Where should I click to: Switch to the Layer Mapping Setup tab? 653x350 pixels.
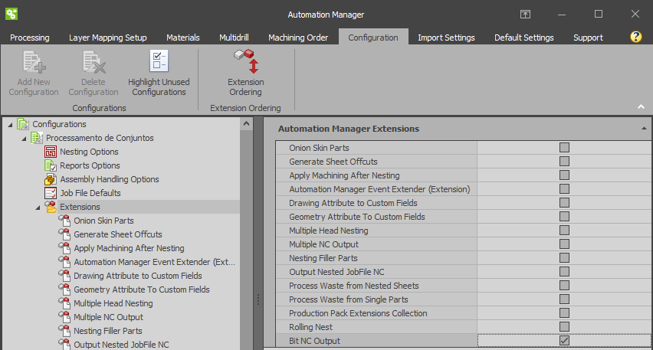(x=107, y=38)
